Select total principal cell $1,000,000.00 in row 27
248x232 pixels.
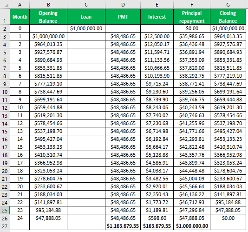[x=192, y=226]
